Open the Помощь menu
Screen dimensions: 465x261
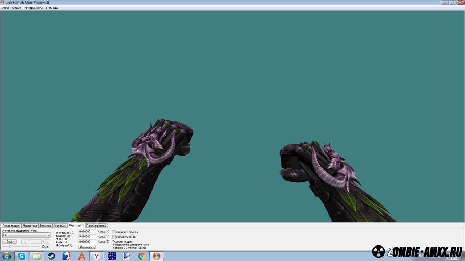point(52,8)
